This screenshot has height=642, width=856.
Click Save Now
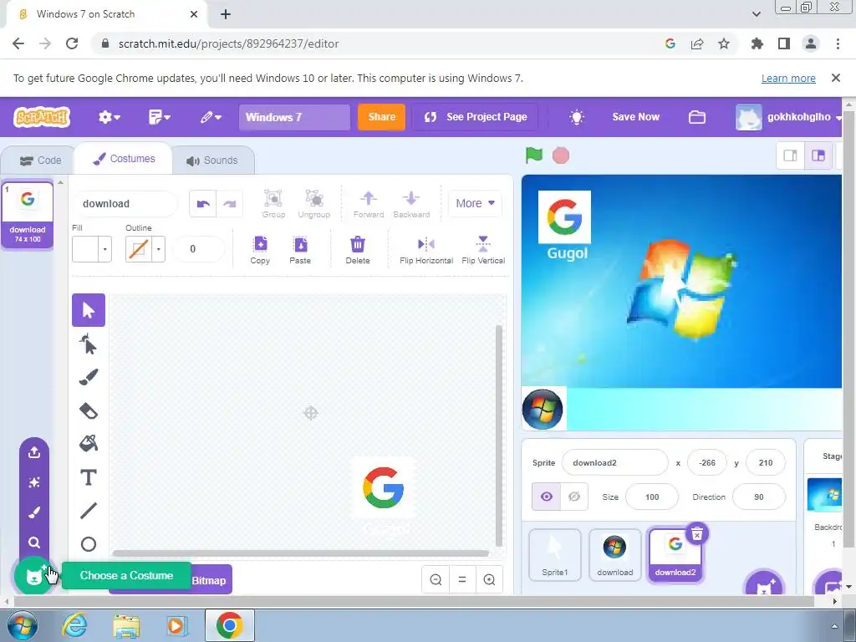pos(635,117)
